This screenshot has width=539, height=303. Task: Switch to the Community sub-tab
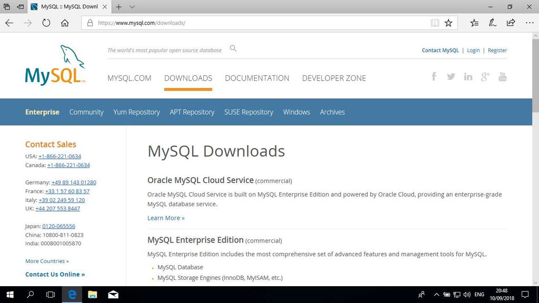[x=86, y=112]
